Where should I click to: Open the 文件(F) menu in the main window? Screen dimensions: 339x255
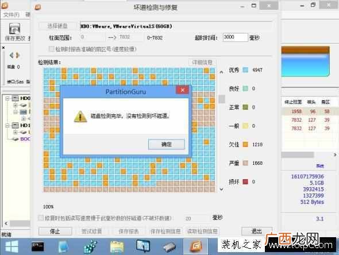11,15
